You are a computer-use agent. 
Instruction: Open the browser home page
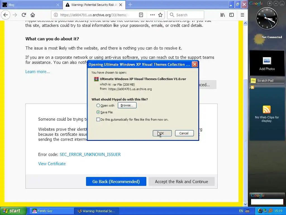33,15
